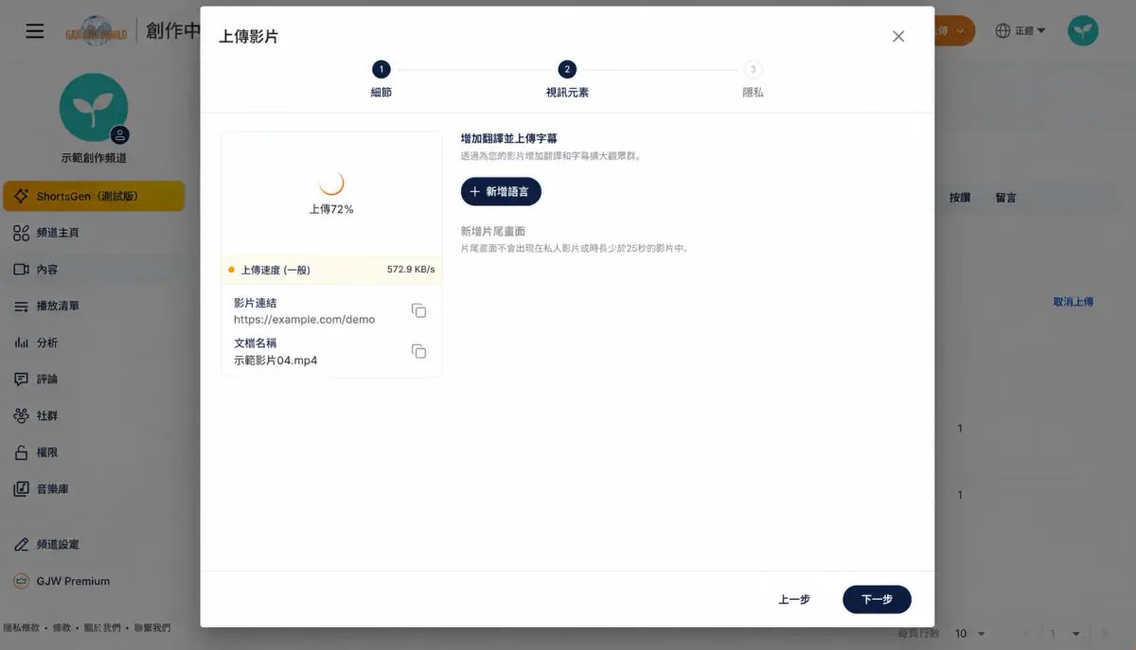Click the upload progress spinner

click(x=331, y=183)
